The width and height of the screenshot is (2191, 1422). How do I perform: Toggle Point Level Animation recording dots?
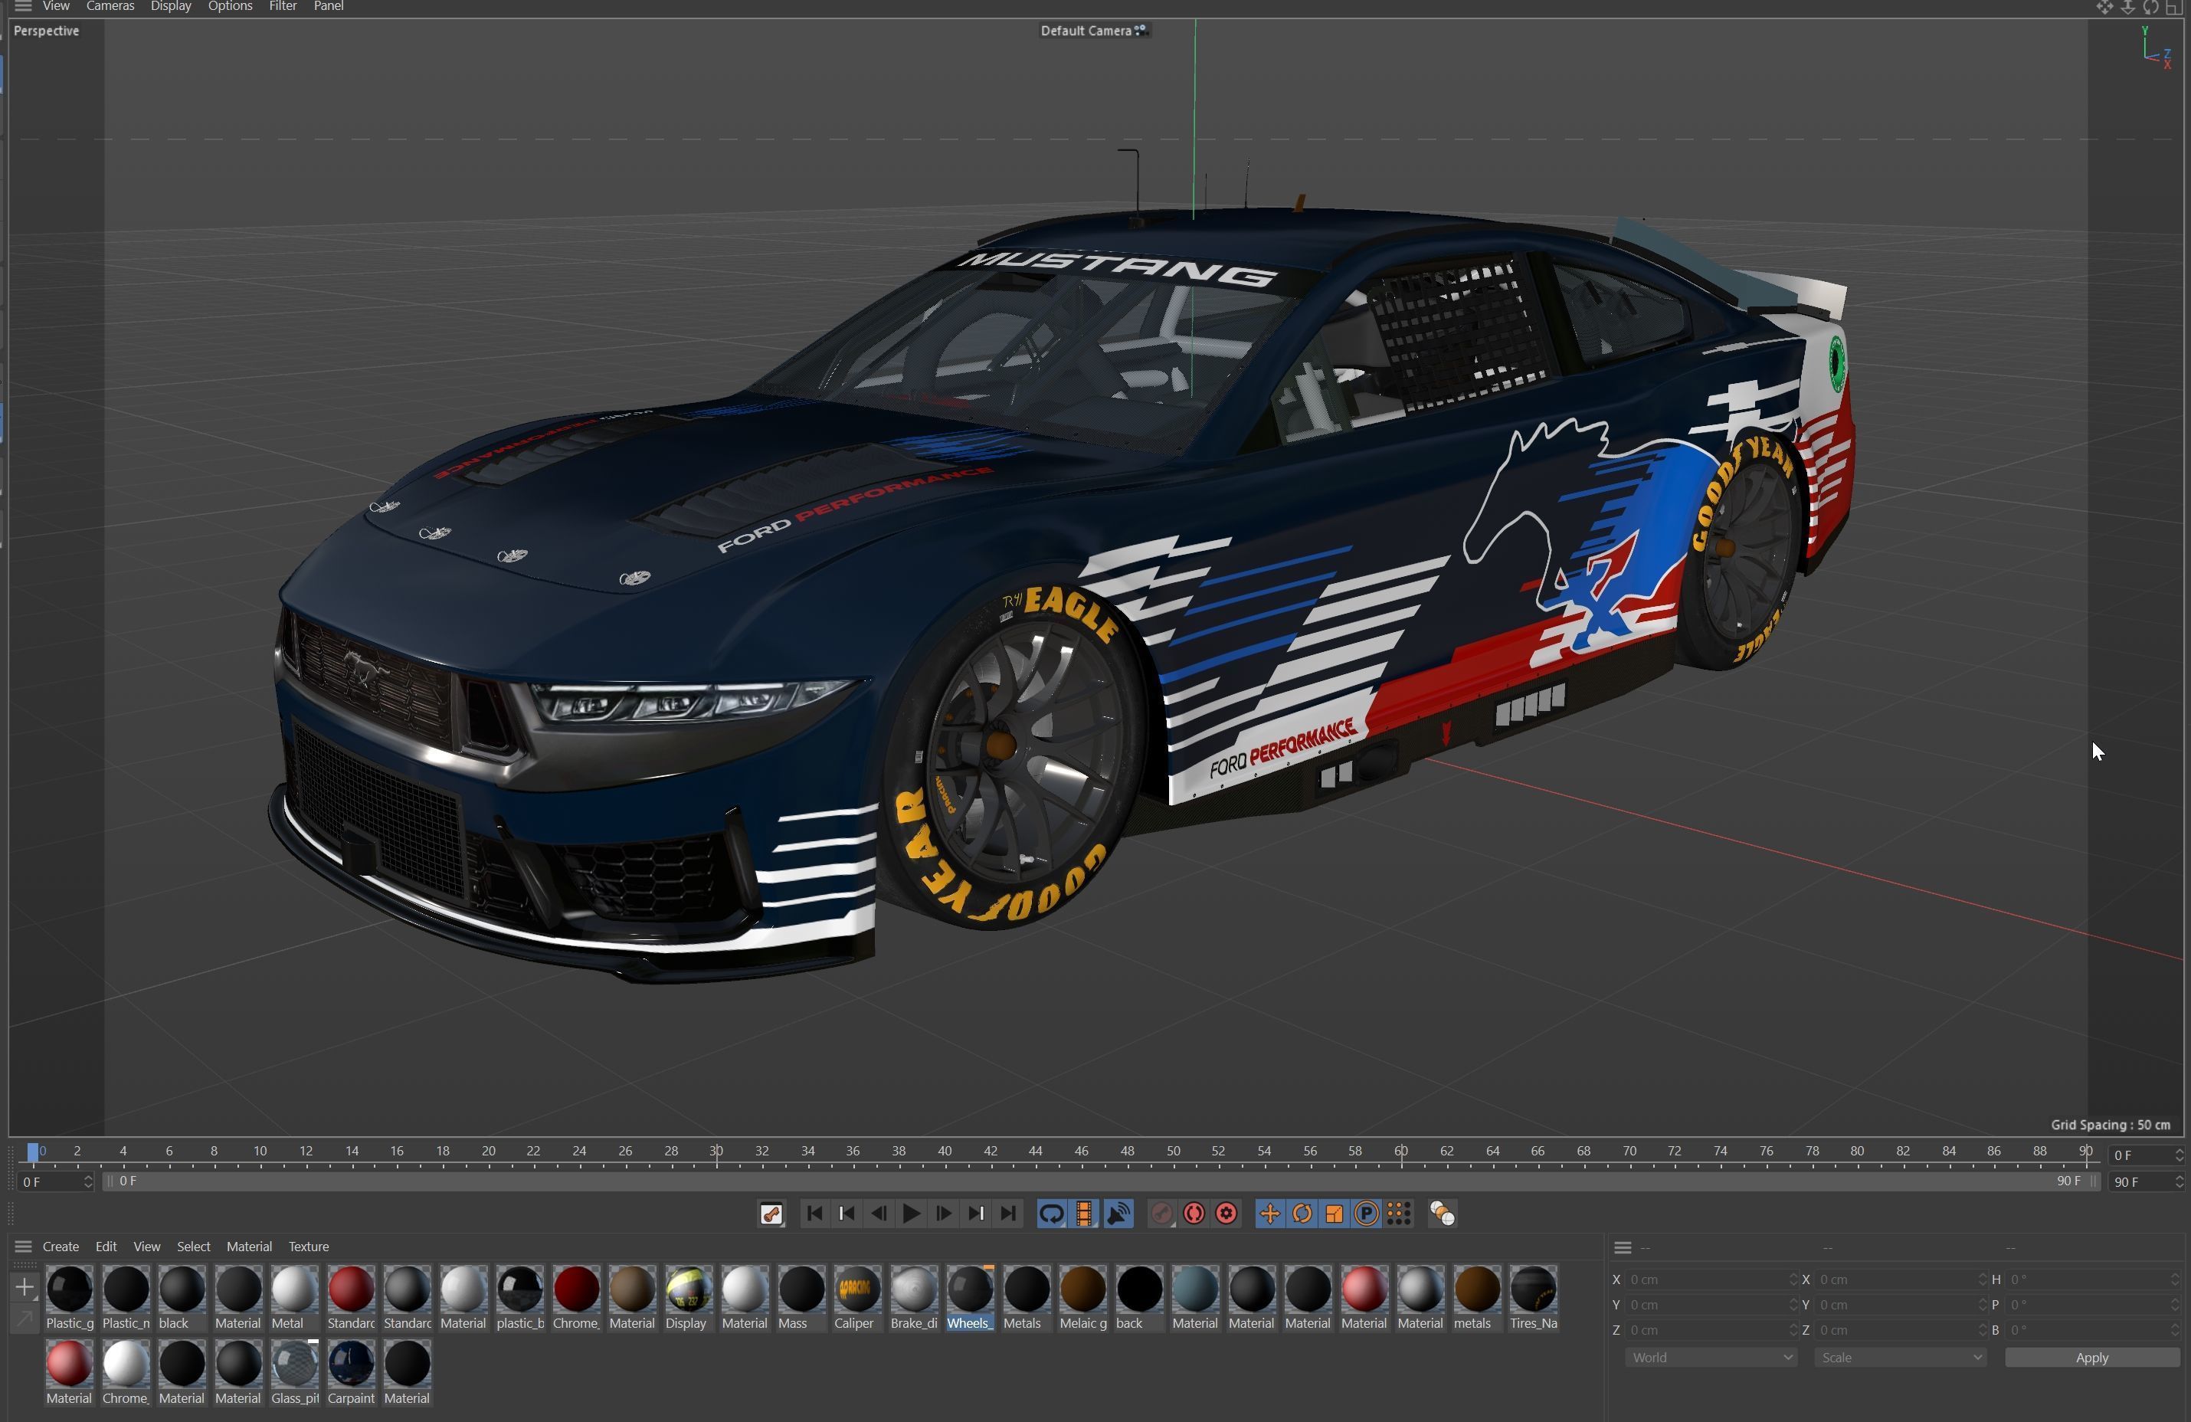pyautogui.click(x=1400, y=1214)
